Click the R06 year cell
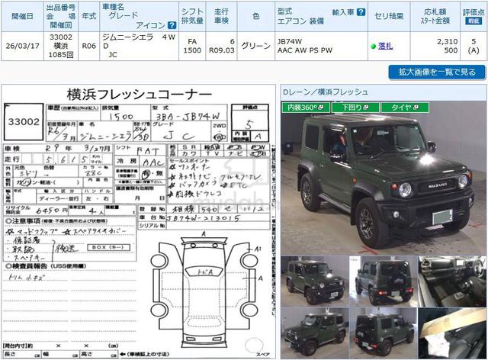The image size is (488, 360). pos(88,46)
